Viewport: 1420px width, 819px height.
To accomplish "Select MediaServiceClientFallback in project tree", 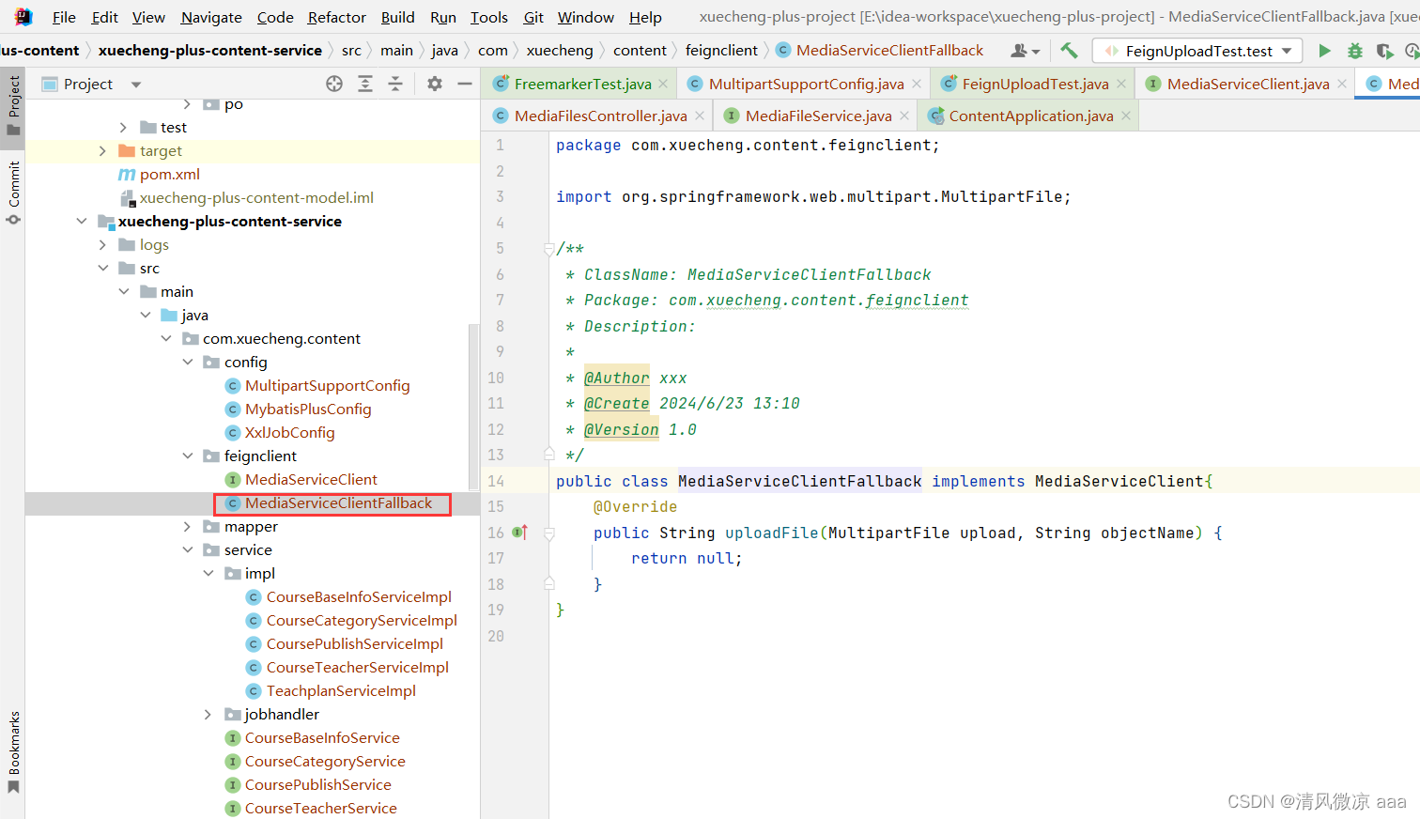I will (338, 502).
